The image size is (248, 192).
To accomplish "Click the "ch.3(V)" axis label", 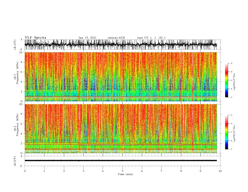I will tap(15, 161).
